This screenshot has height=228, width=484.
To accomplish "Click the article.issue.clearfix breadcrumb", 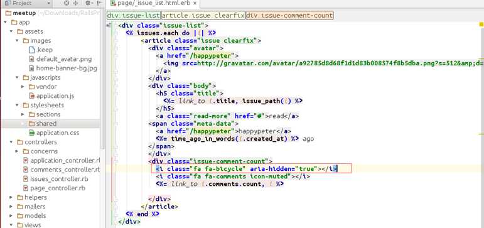I will tap(203, 16).
